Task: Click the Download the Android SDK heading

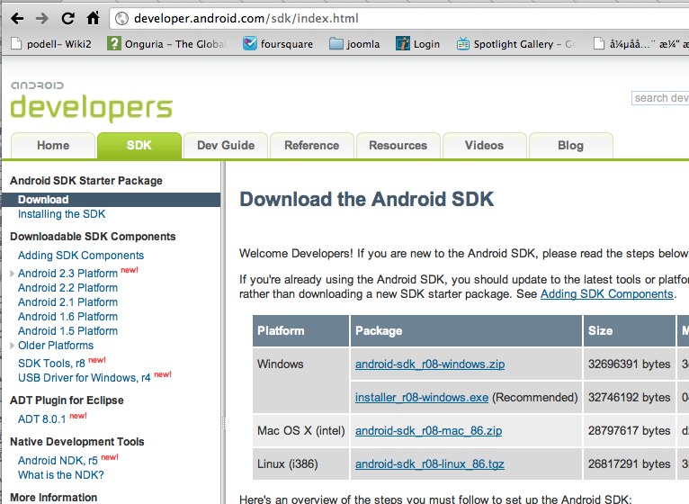Action: coord(366,199)
